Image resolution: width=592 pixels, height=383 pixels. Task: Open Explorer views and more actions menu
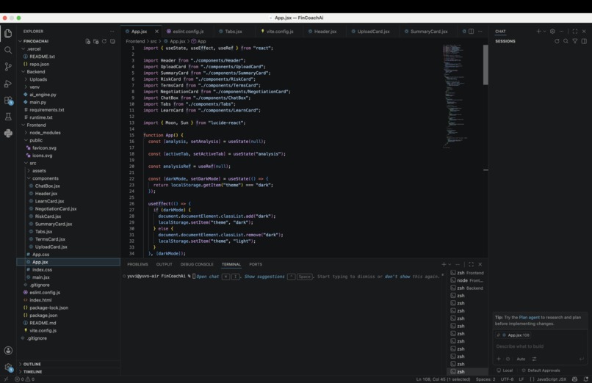[112, 32]
